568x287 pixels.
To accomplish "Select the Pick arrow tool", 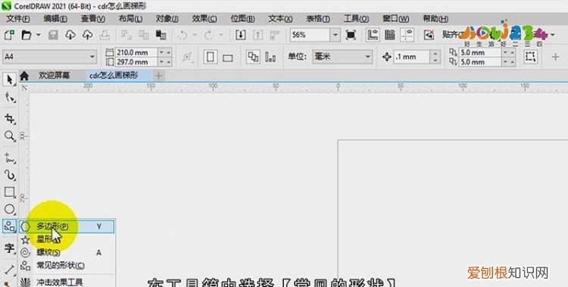I will coord(9,80).
